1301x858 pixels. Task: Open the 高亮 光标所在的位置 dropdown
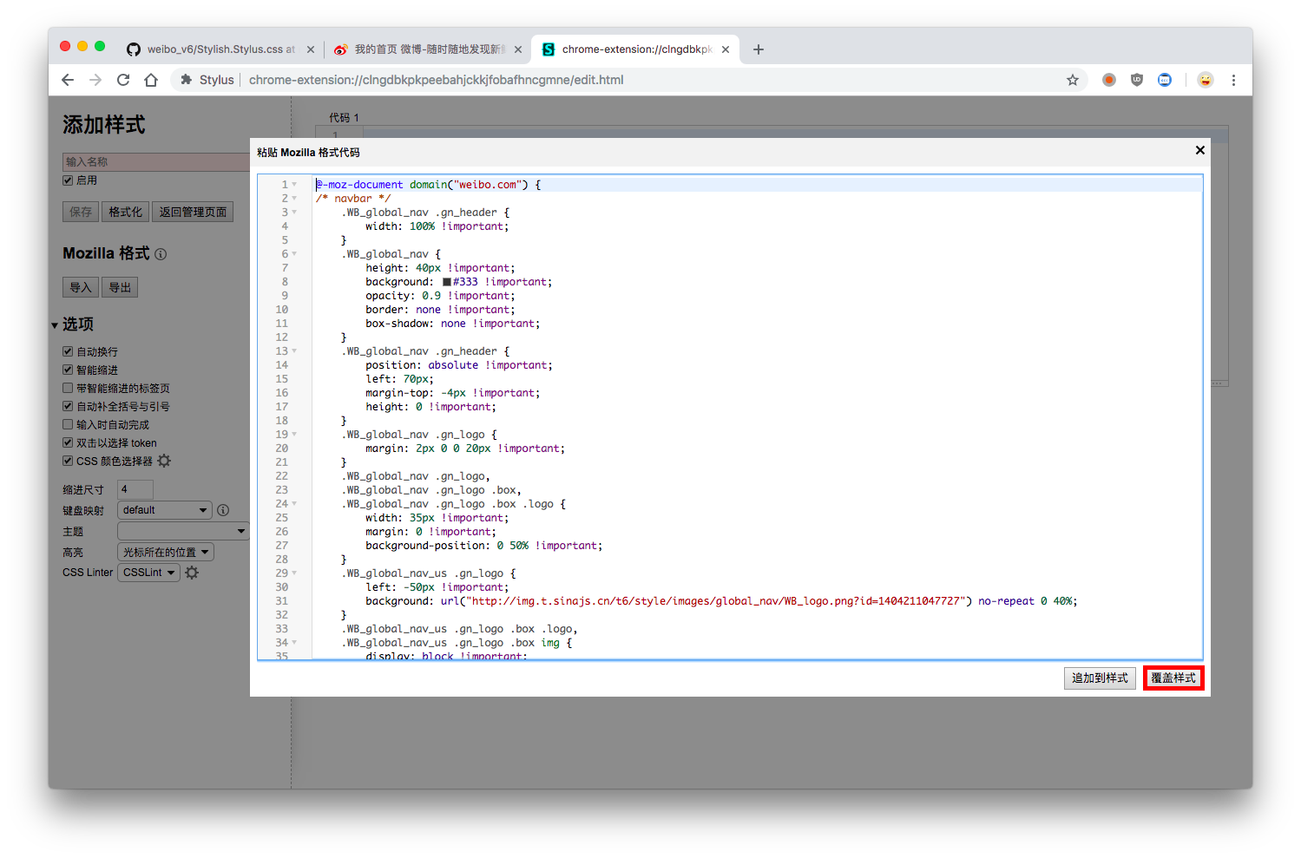(165, 552)
